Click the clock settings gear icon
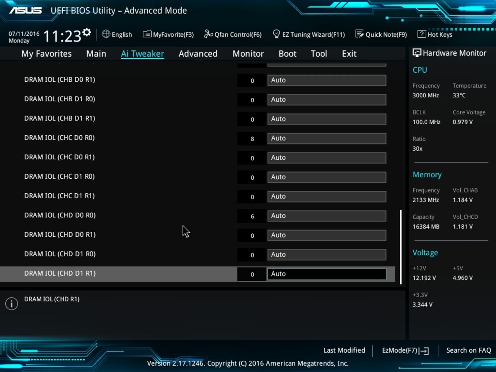The image size is (496, 372). click(x=86, y=32)
